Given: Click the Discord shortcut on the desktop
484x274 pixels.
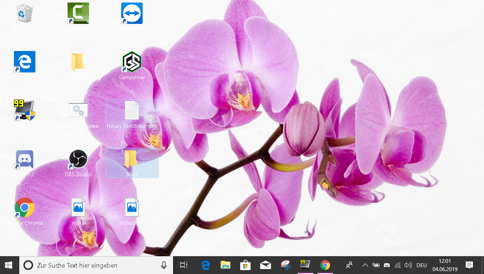Looking at the screenshot, I should tap(24, 159).
